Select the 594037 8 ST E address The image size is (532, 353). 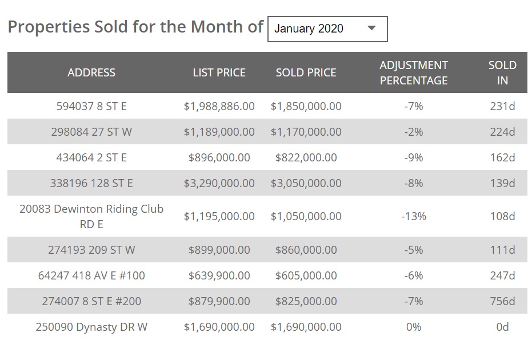(91, 106)
